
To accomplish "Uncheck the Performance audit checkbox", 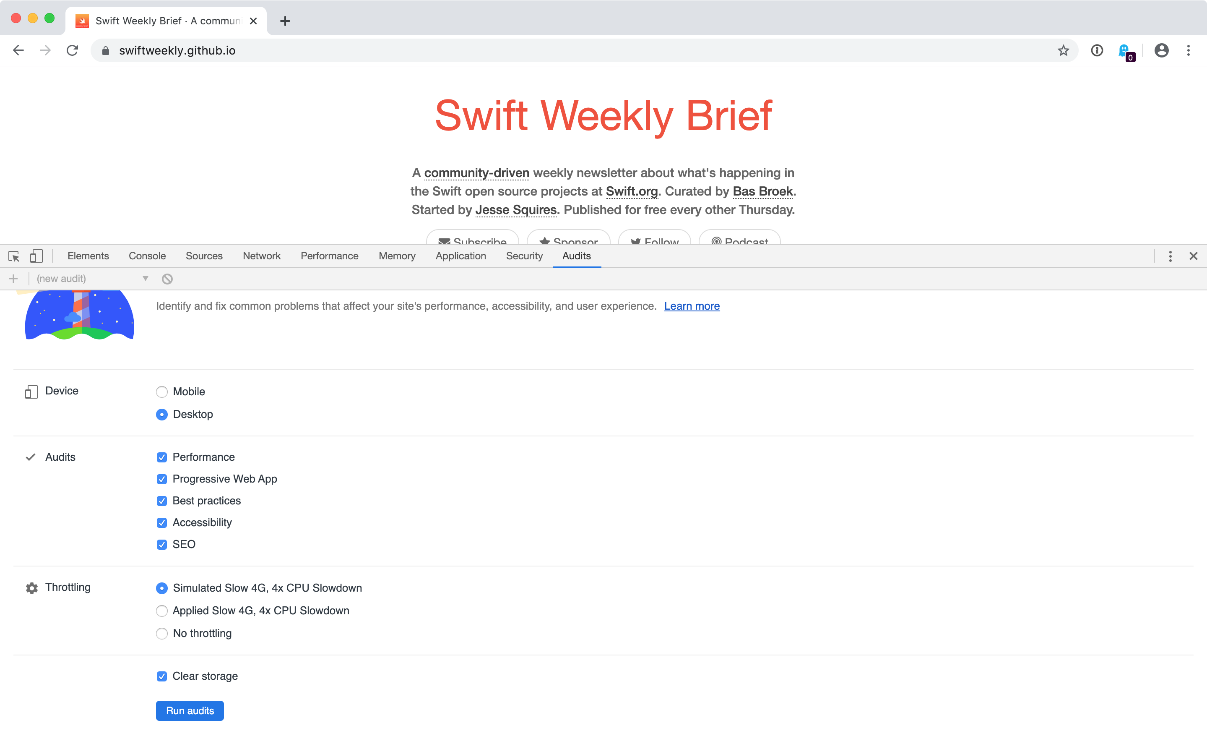I will point(161,457).
